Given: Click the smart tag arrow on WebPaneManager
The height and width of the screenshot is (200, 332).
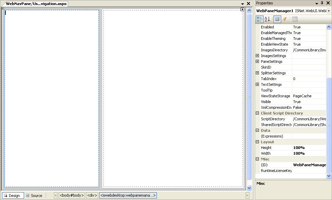Looking at the screenshot, I should click(242, 9).
